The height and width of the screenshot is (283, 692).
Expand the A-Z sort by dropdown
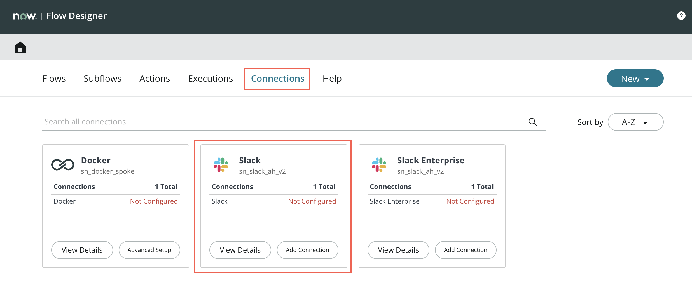coord(635,122)
